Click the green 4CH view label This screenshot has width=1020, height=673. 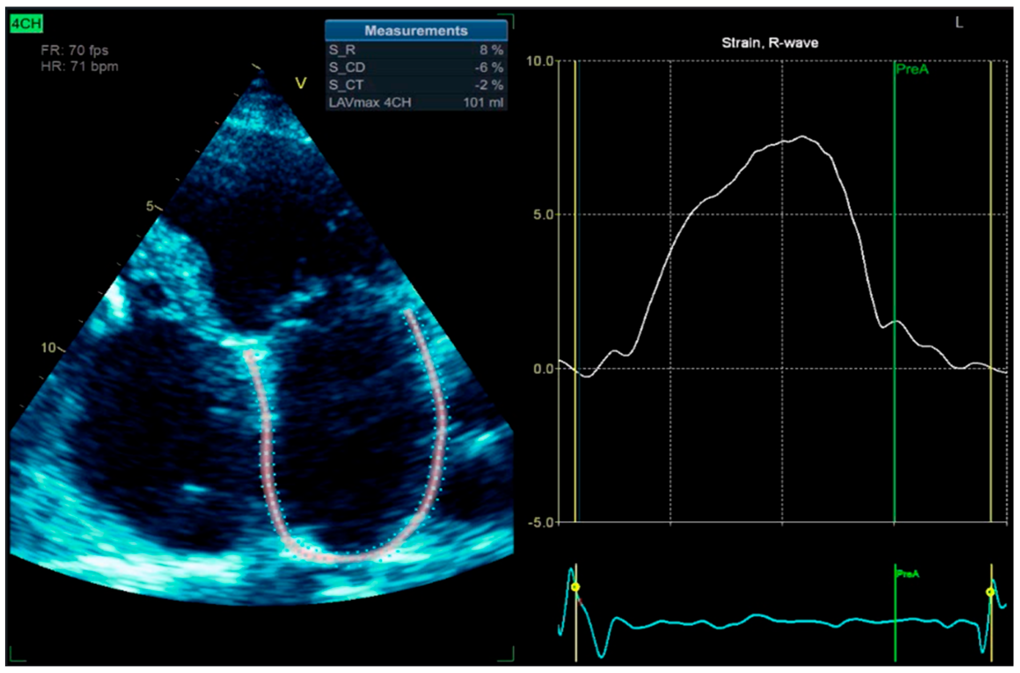[26, 24]
